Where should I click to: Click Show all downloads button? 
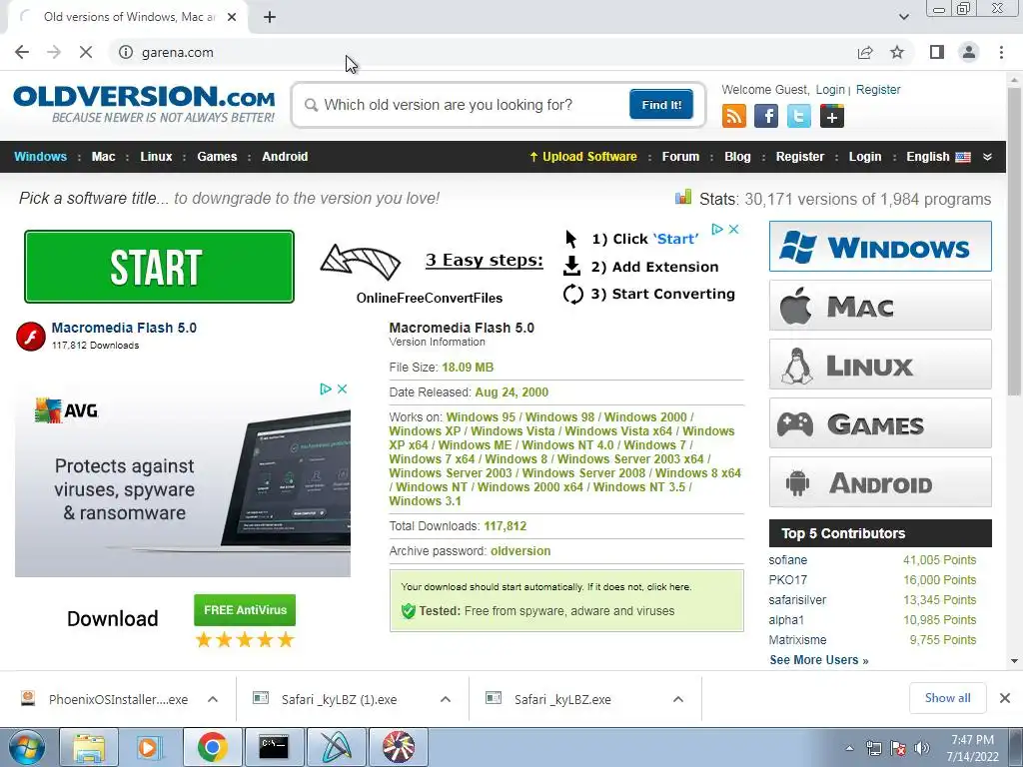click(947, 698)
